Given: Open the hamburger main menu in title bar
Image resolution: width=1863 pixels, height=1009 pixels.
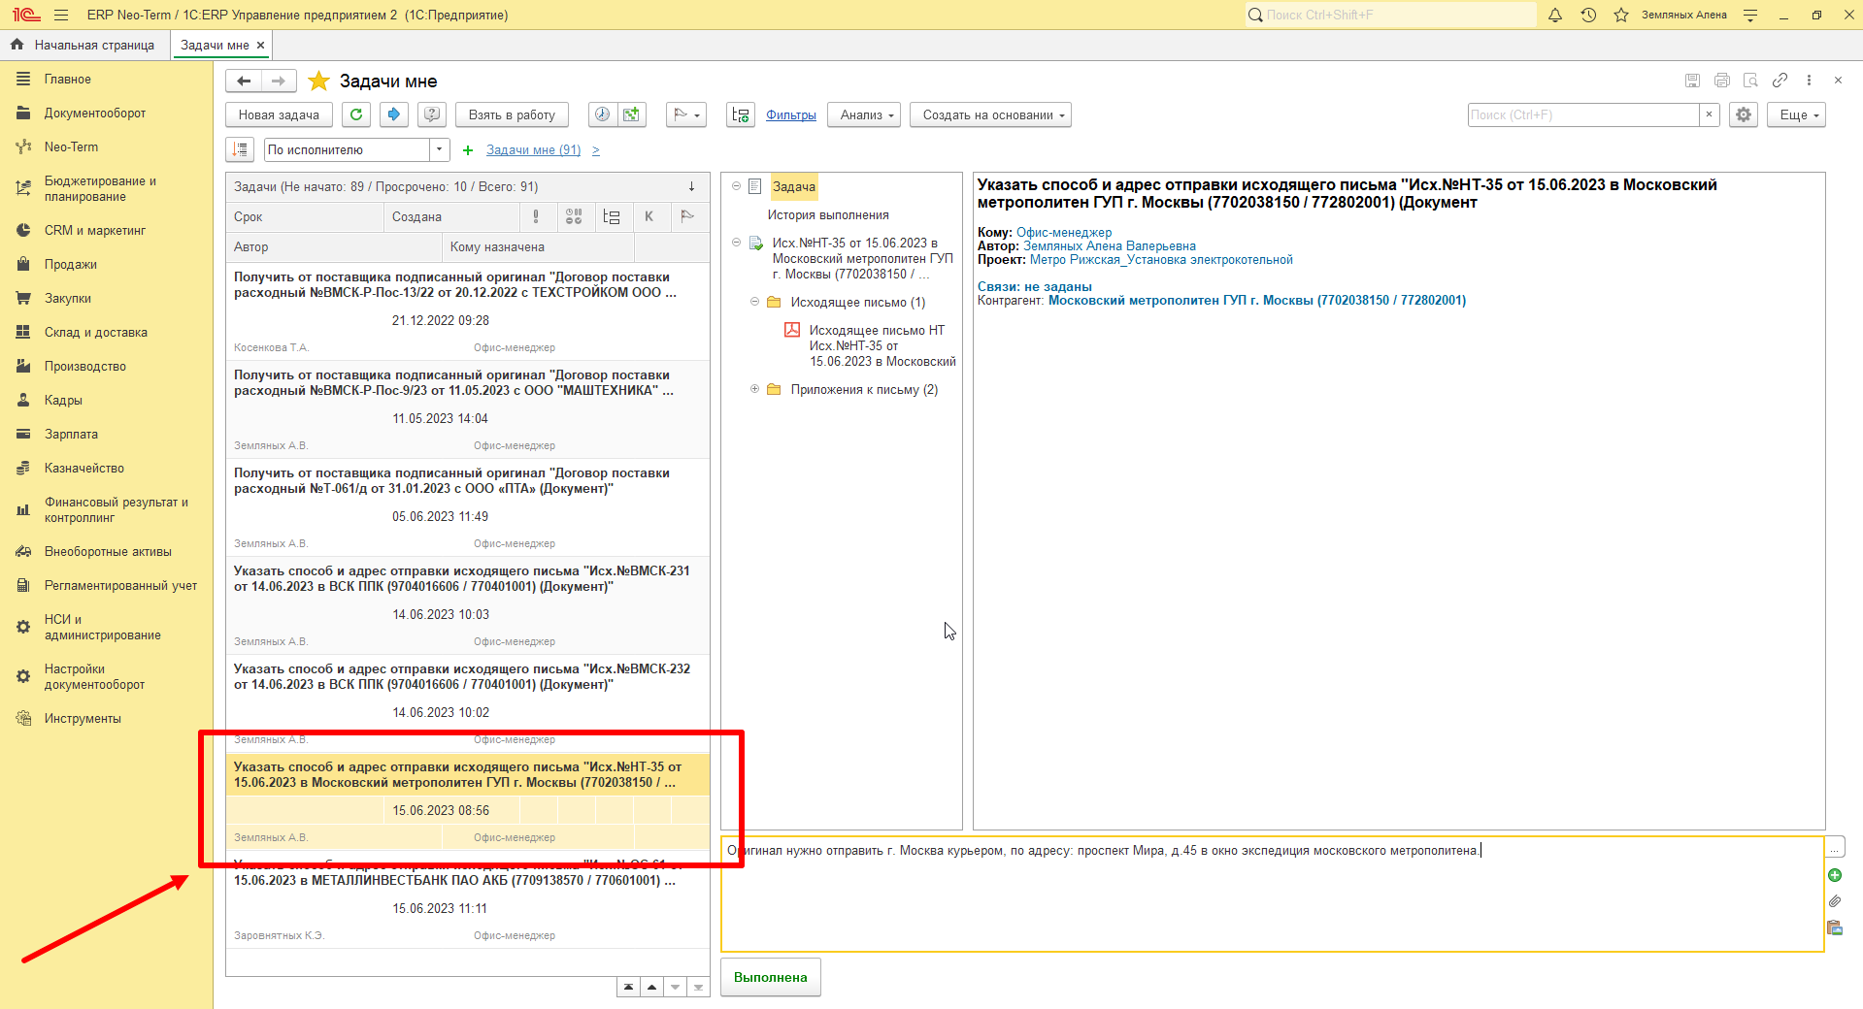Looking at the screenshot, I should pyautogui.click(x=61, y=15).
